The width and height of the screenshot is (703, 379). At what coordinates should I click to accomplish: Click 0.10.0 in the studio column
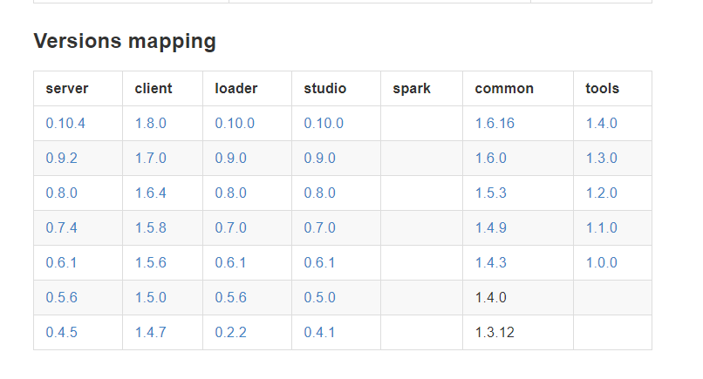pyautogui.click(x=324, y=123)
